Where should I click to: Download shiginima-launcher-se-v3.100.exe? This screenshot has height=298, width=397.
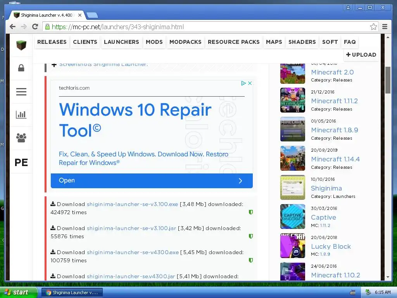click(x=132, y=204)
